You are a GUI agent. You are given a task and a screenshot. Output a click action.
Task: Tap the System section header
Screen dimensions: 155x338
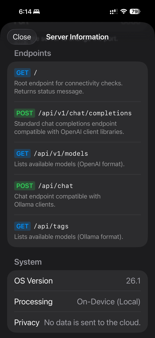(28, 262)
